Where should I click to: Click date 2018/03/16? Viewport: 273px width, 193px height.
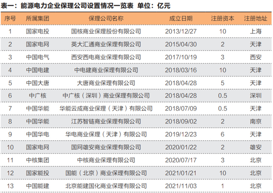pos(181,70)
